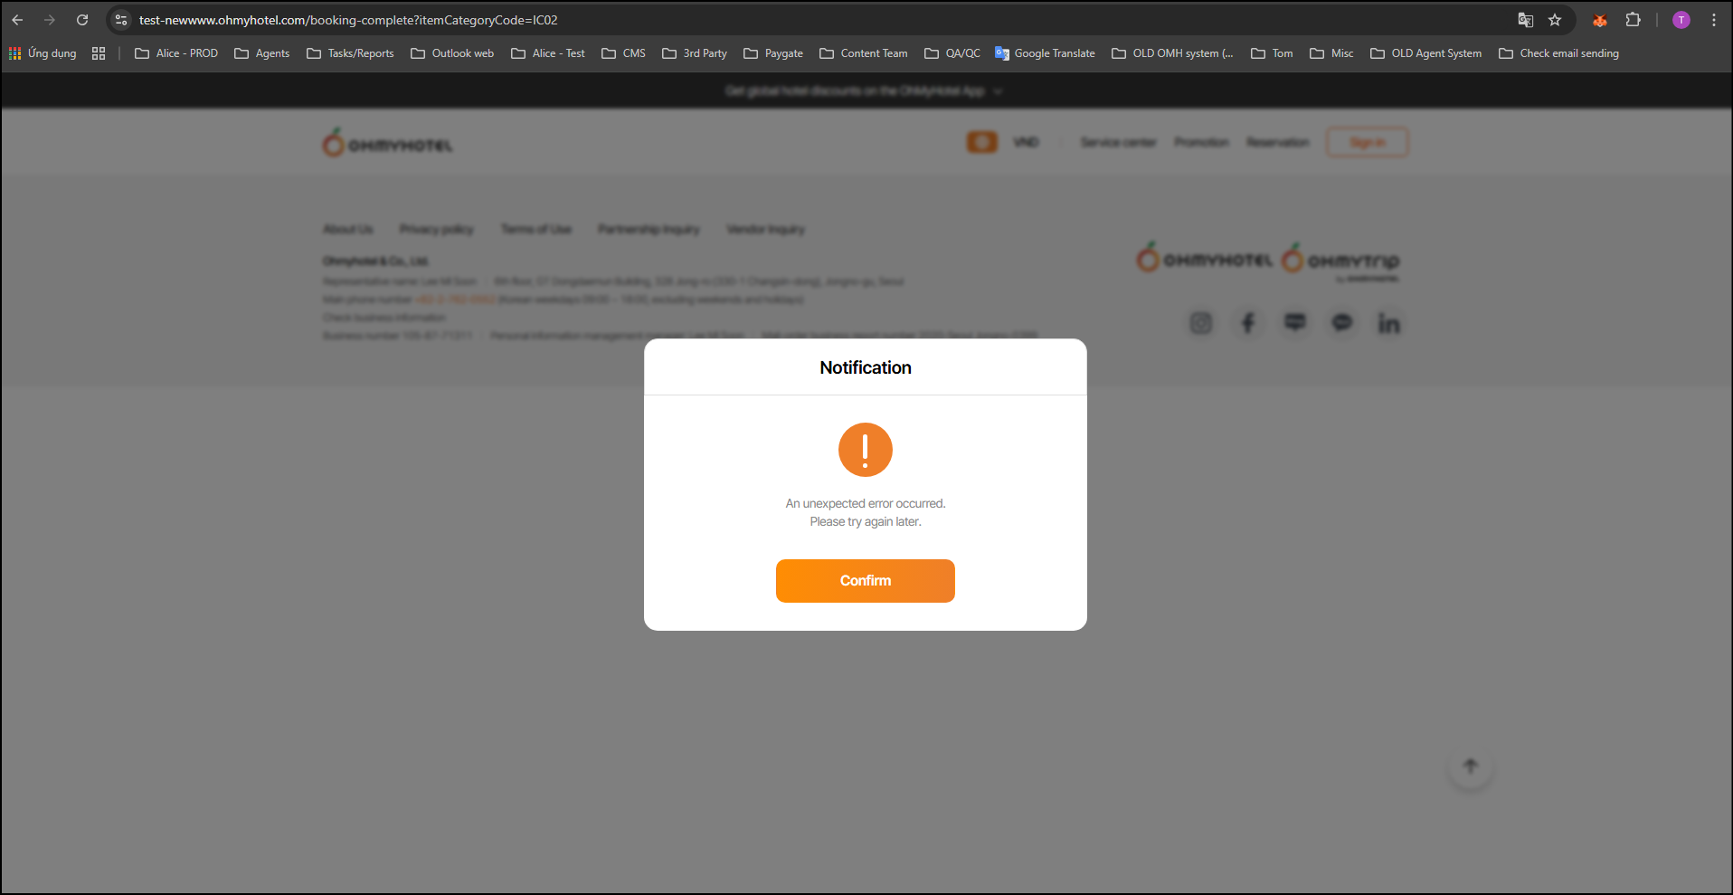Image resolution: width=1733 pixels, height=895 pixels.
Task: Click the Sign in button
Action: pos(1368,142)
